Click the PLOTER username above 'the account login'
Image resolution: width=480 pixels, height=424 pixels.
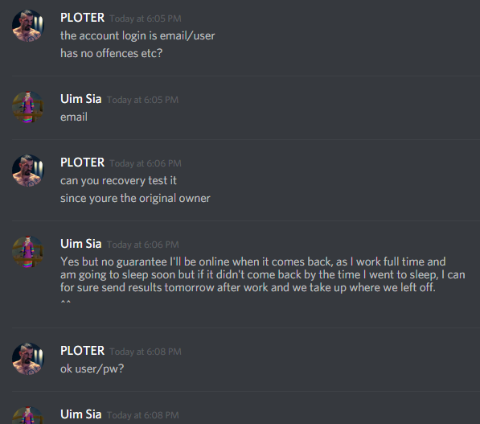tap(82, 18)
